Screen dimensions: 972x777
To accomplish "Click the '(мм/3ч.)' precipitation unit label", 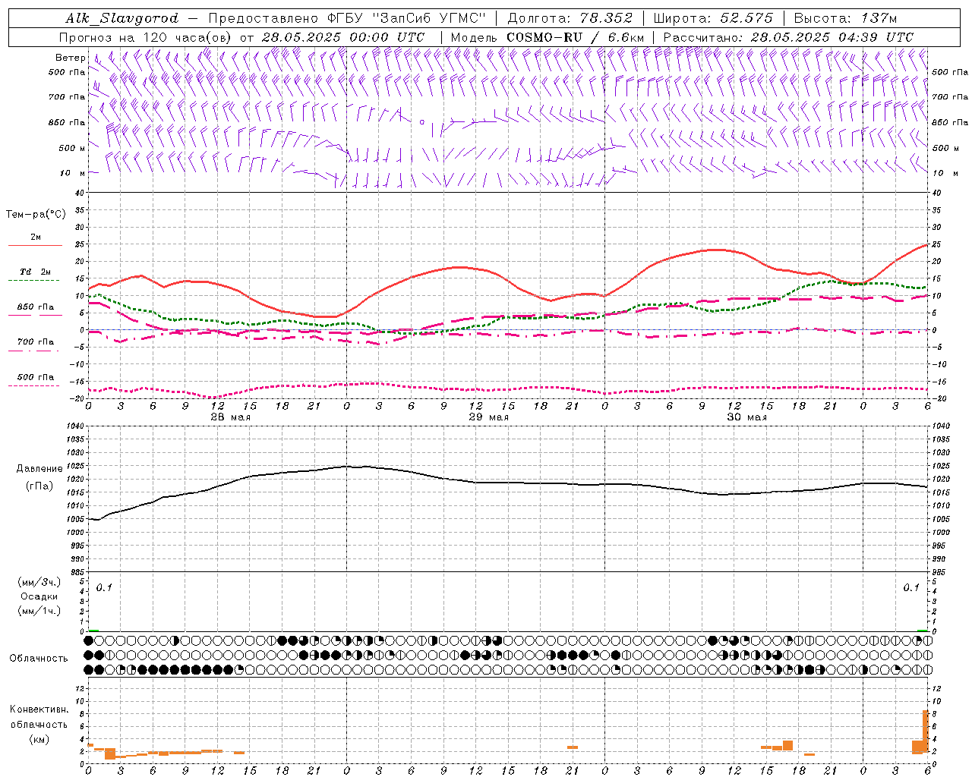I will click(39, 582).
